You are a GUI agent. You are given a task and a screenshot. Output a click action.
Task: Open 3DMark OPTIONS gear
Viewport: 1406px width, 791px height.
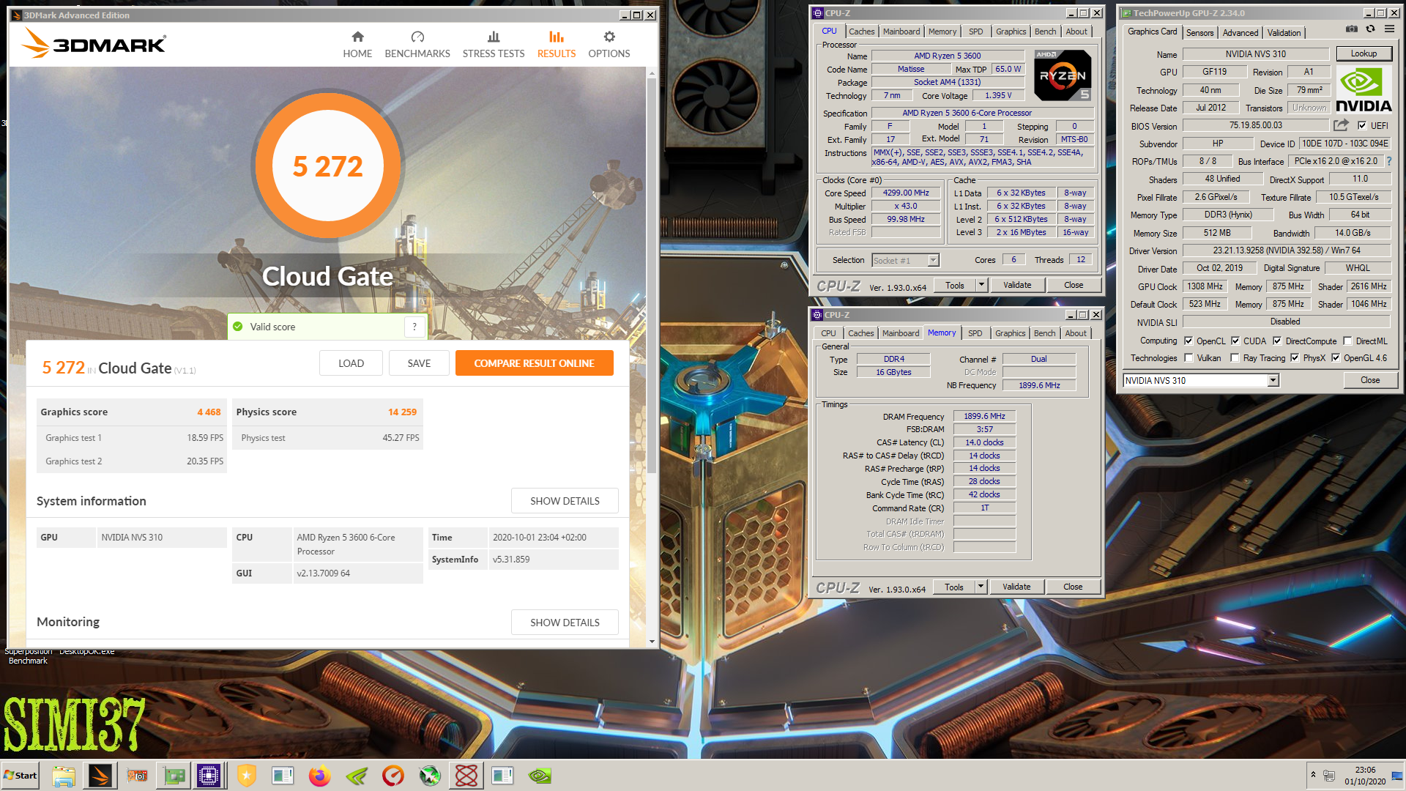609,45
